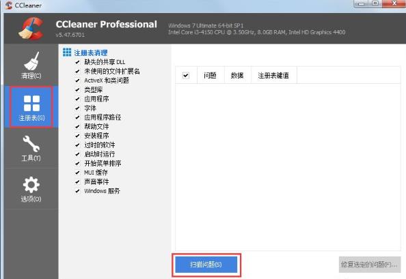Toggle the select-all checkbox in results header
Image resolution: width=406 pixels, height=279 pixels.
click(x=186, y=76)
